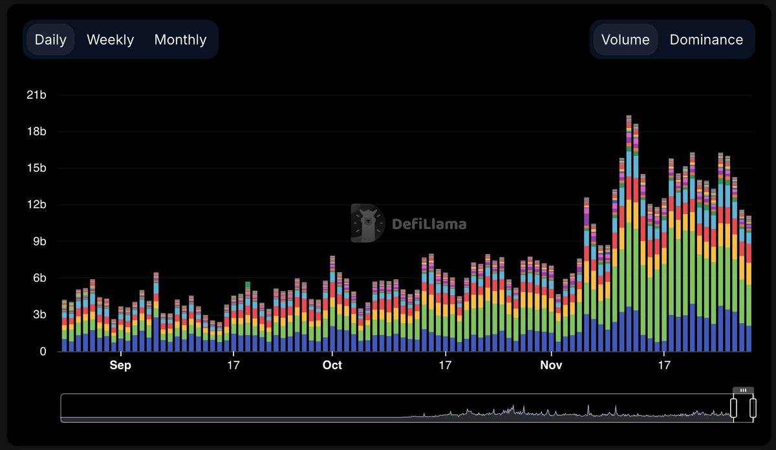Click the tallest mid-November volume bar
Screen dimensions: 776x450
click(x=629, y=233)
